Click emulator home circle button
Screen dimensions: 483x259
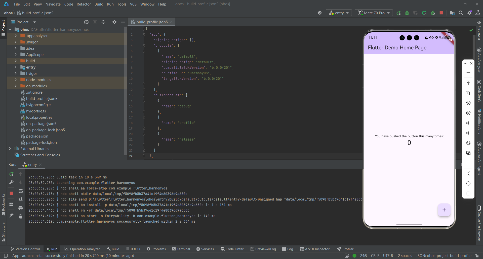(468, 183)
